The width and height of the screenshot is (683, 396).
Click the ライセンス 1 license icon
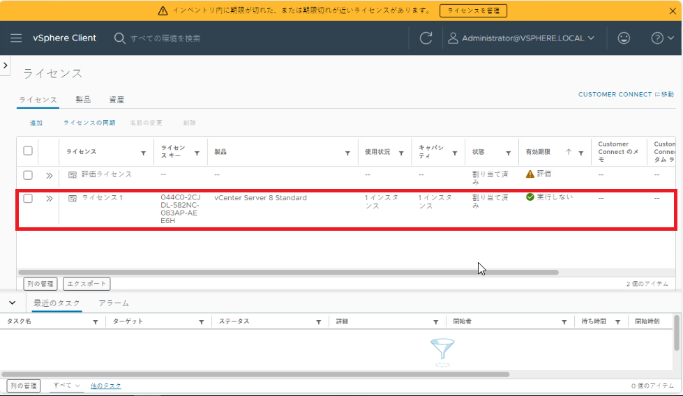coord(73,198)
